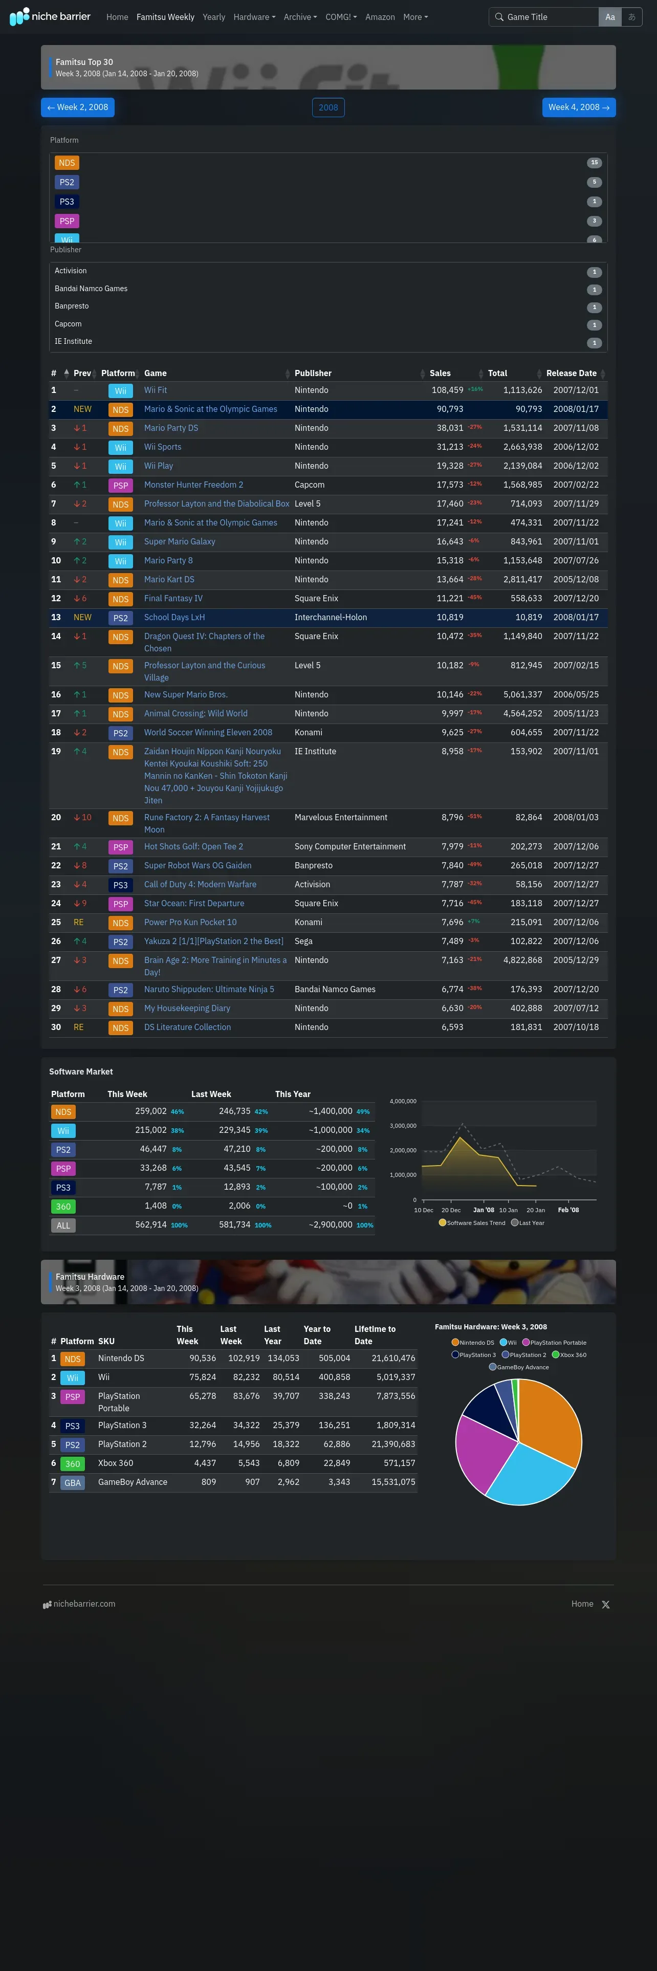Go to Home in the top navigation
The width and height of the screenshot is (657, 1971).
pyautogui.click(x=117, y=17)
